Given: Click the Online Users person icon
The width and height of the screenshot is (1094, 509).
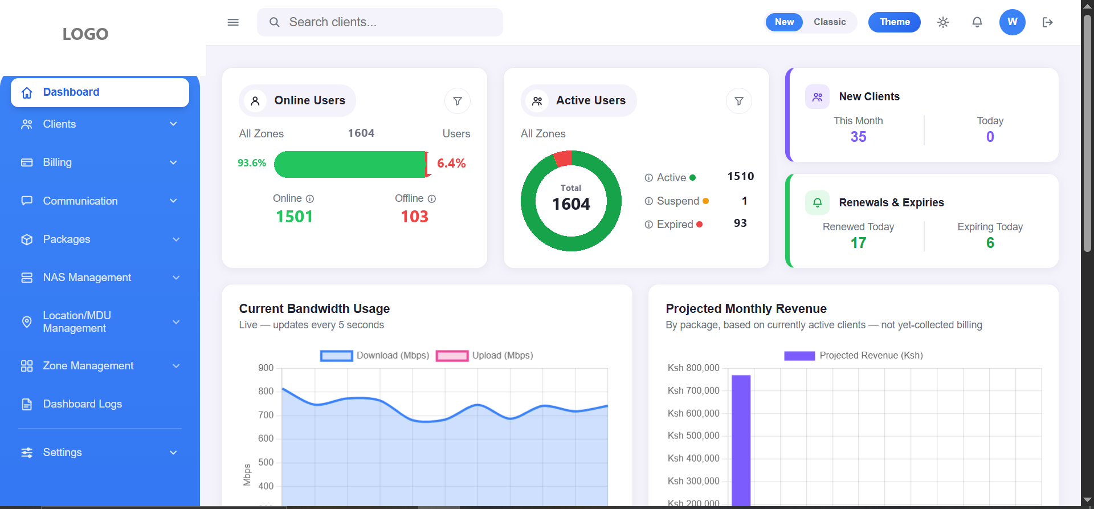Looking at the screenshot, I should coord(255,101).
